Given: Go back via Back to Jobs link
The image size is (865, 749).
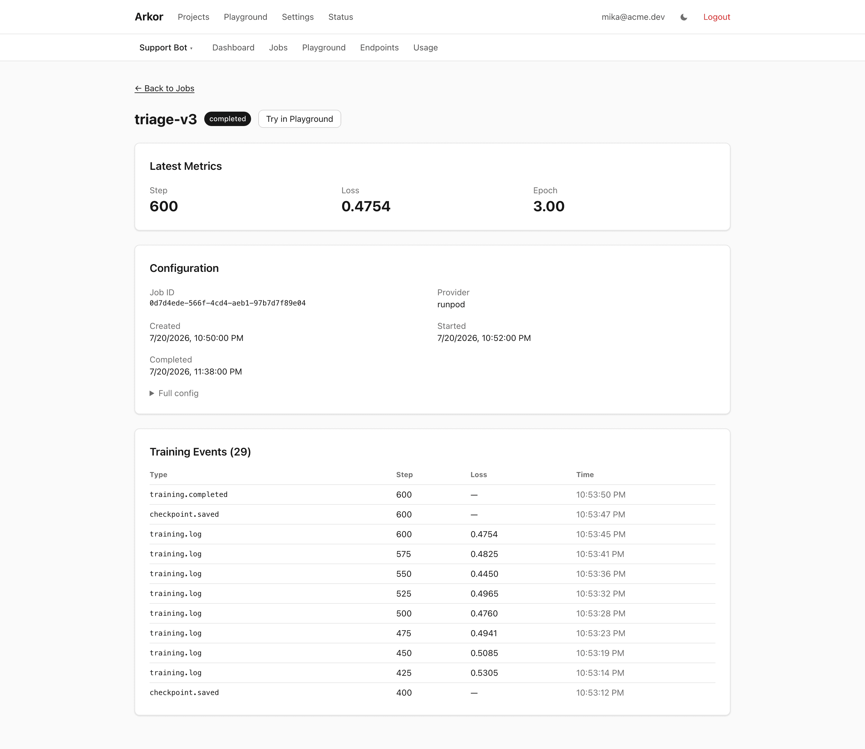Looking at the screenshot, I should click(164, 88).
